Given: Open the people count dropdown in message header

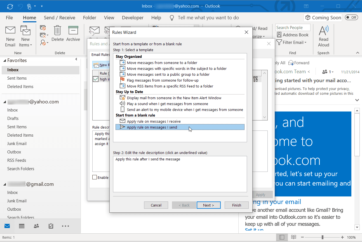Looking at the screenshot, I should pos(328,72).
